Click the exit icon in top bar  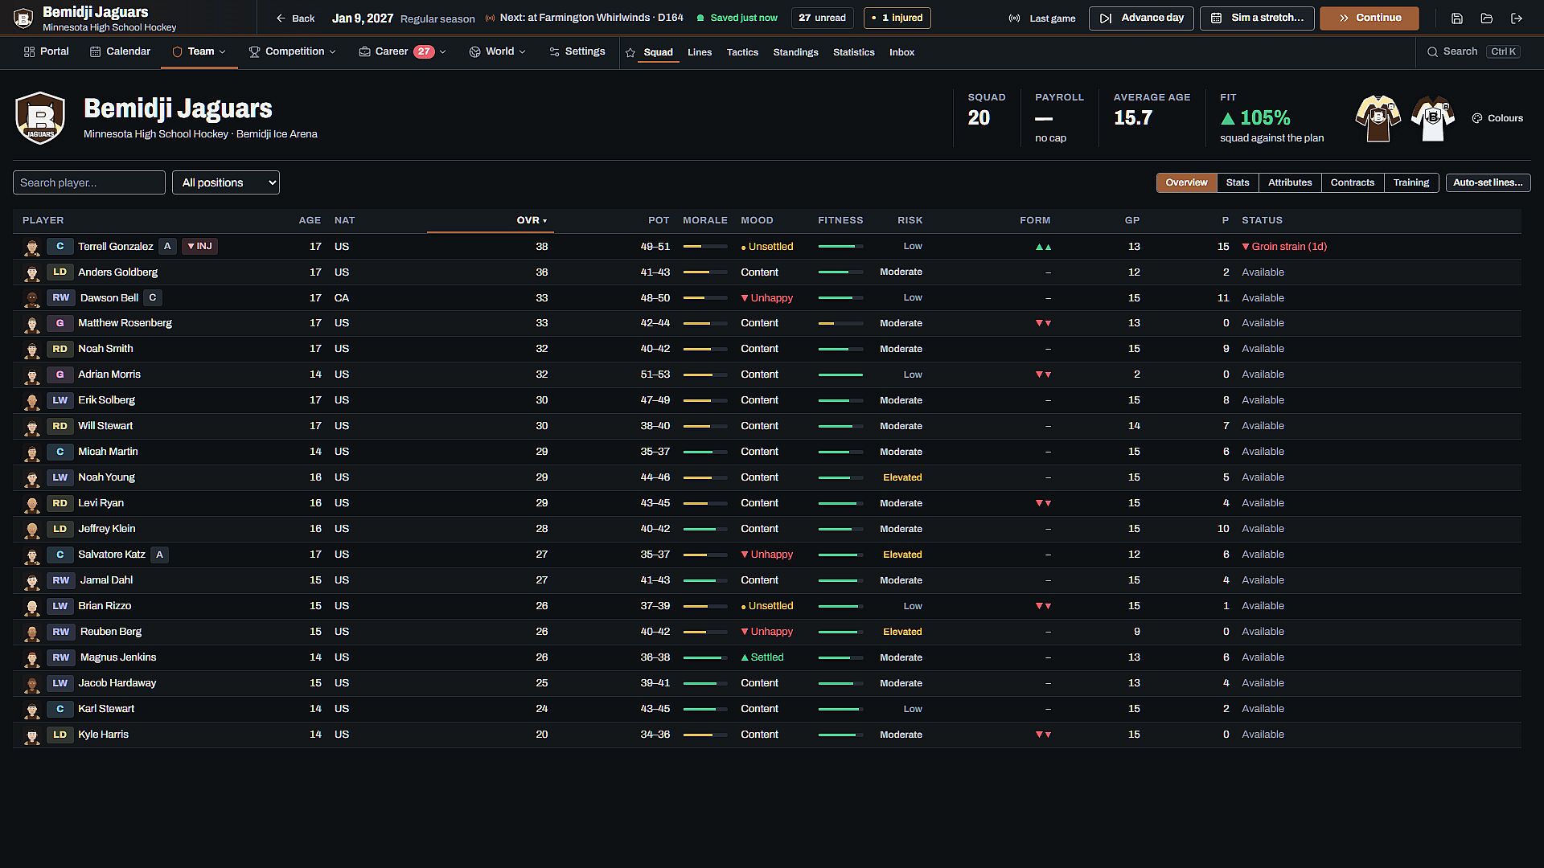[x=1517, y=18]
